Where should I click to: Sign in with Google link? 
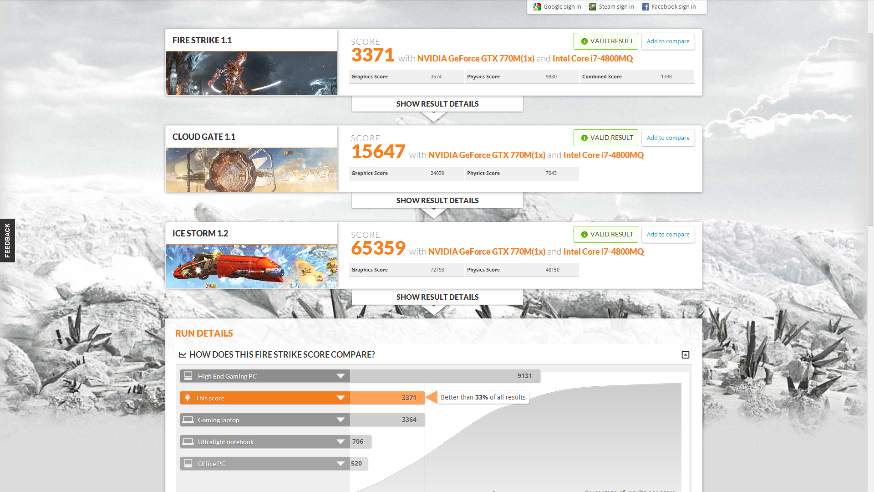pyautogui.click(x=562, y=7)
